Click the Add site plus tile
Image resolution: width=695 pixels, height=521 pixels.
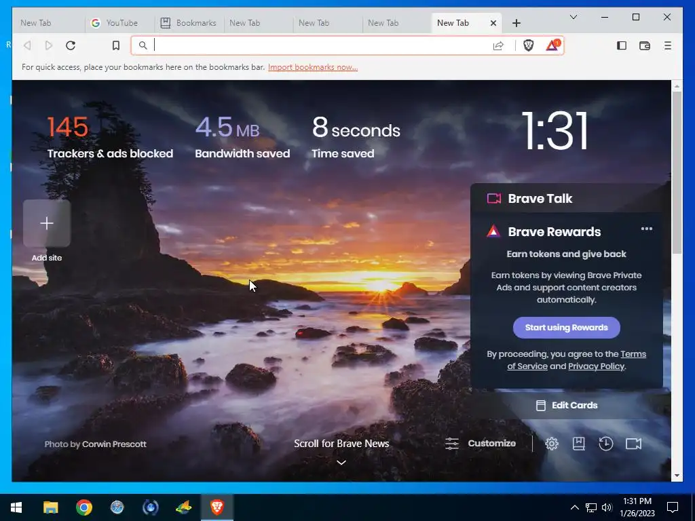tap(47, 223)
